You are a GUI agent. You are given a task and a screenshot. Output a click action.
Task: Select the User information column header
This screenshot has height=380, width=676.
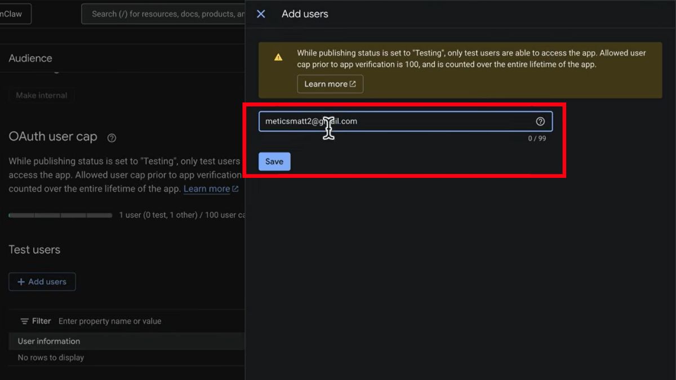click(x=49, y=341)
